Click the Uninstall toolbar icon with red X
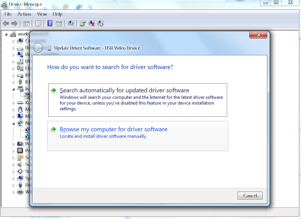Image resolution: width=301 pixels, height=219 pixels. (92, 24)
